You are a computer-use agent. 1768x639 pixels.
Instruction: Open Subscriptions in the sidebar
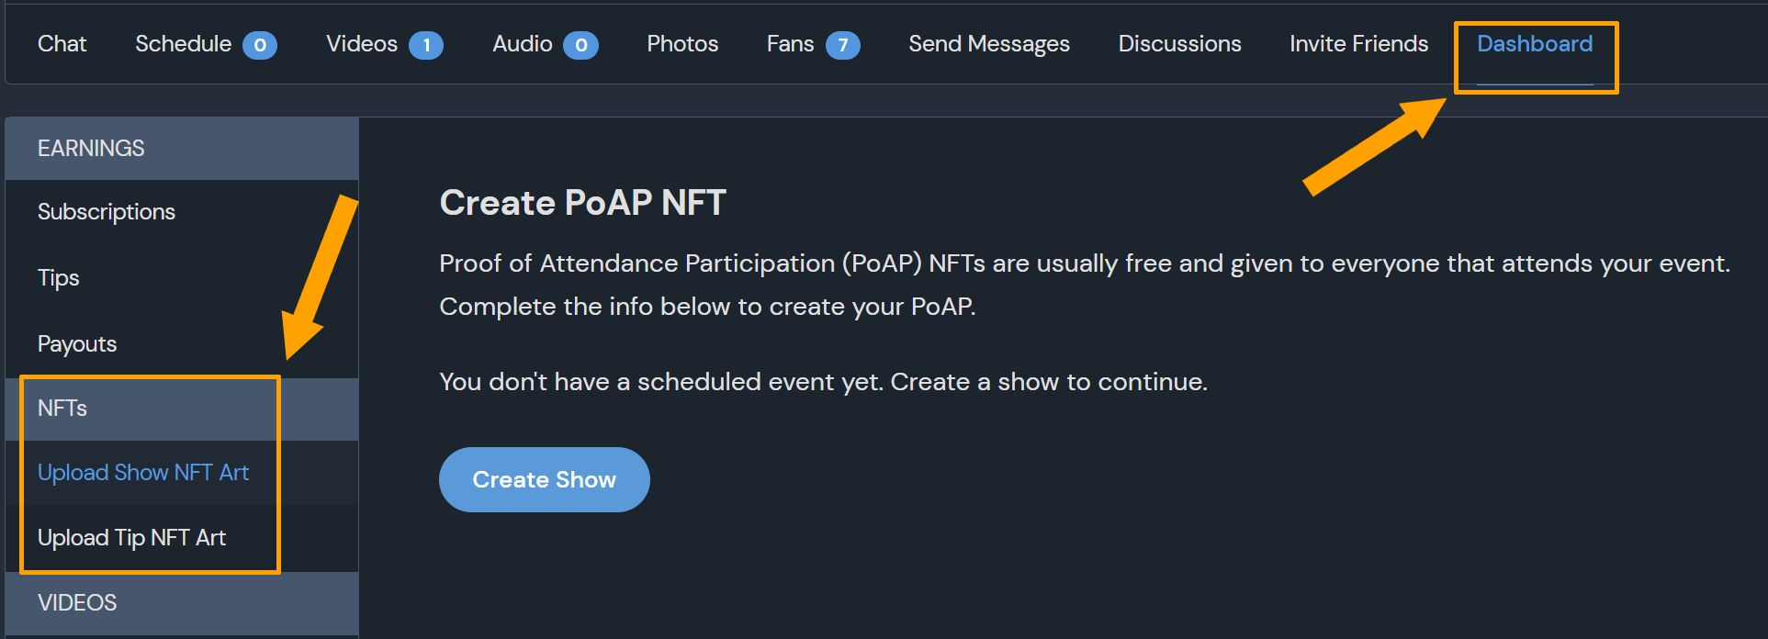107,212
